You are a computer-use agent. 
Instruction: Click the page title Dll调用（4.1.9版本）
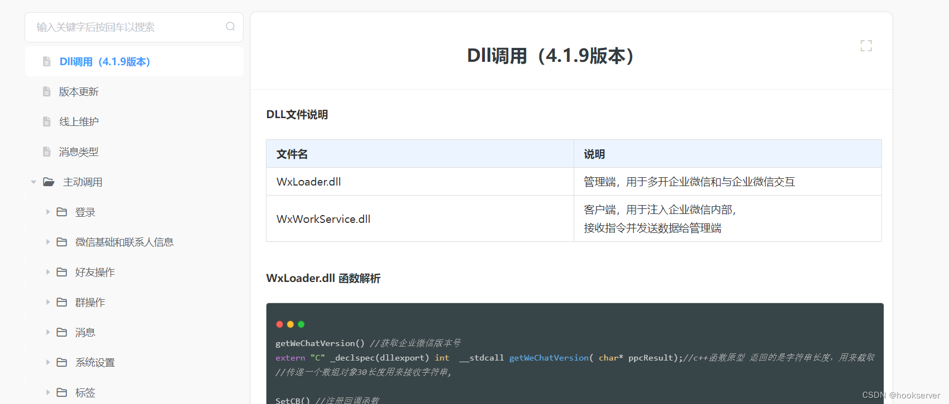pos(551,56)
